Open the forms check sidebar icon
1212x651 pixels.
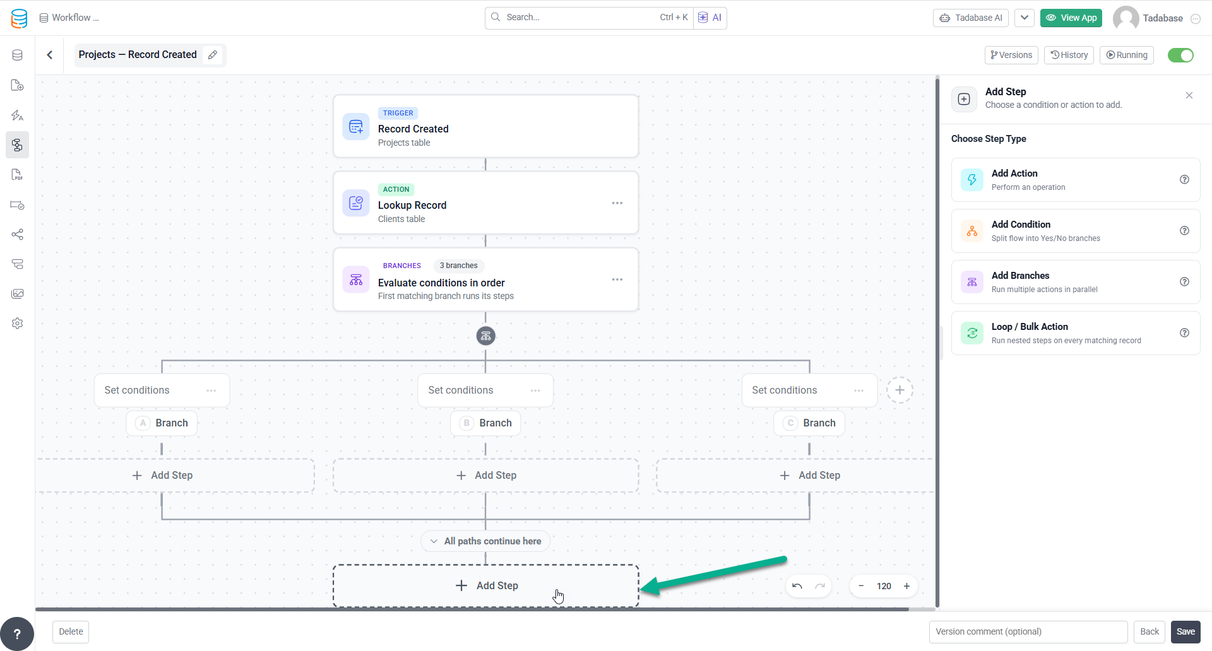(18, 205)
